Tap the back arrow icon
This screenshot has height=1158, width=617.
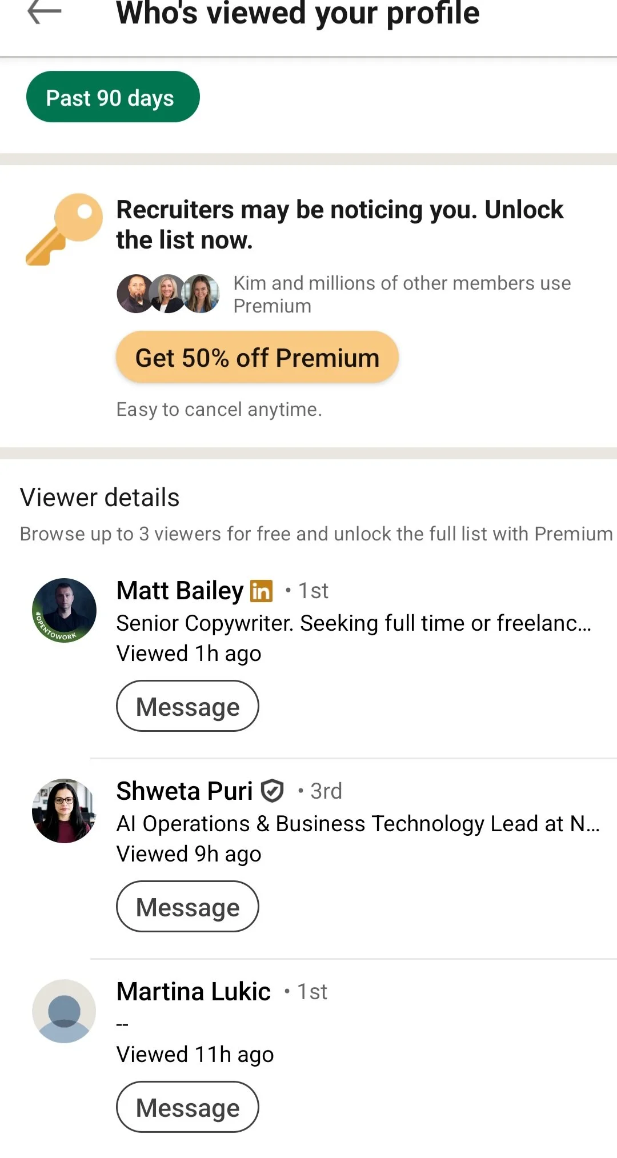[x=44, y=11]
